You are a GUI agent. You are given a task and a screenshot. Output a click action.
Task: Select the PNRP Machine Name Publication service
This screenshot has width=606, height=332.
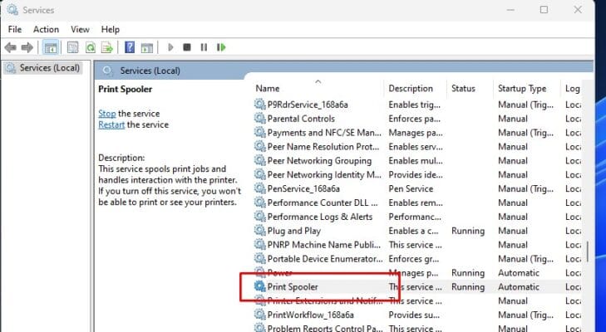tap(417, 245)
